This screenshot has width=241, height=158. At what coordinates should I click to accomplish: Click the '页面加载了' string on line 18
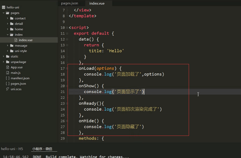click(128, 74)
